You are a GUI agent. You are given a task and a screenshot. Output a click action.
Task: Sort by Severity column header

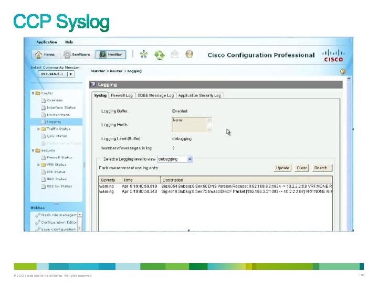(x=110, y=180)
